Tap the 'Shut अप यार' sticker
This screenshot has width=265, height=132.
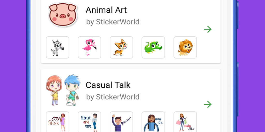[89, 122]
